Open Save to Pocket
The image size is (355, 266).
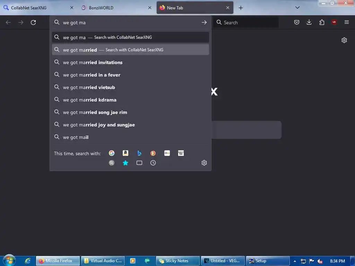[297, 22]
